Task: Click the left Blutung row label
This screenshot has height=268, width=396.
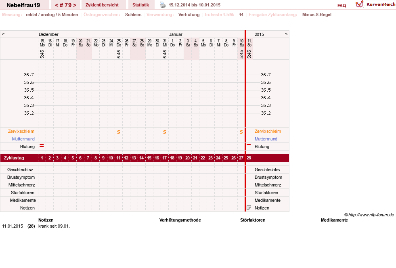Action: point(27,147)
